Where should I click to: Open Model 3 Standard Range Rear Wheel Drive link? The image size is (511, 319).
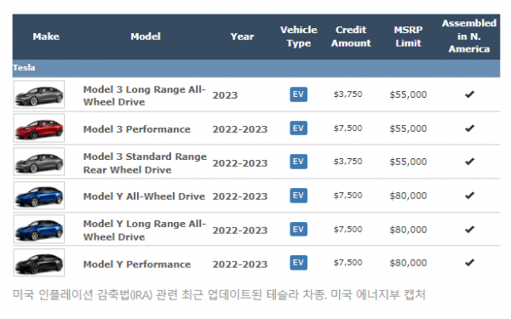(145, 163)
